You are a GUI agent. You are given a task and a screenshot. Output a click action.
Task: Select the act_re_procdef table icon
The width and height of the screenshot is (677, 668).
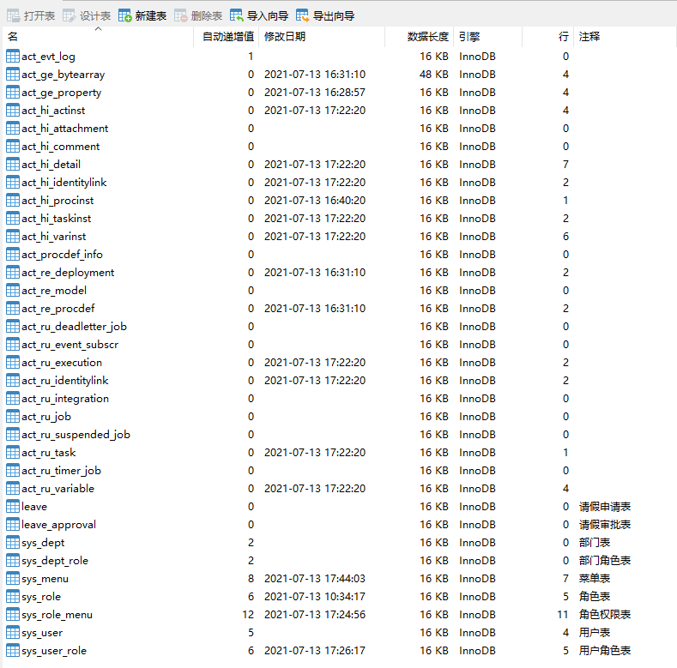pyautogui.click(x=13, y=308)
